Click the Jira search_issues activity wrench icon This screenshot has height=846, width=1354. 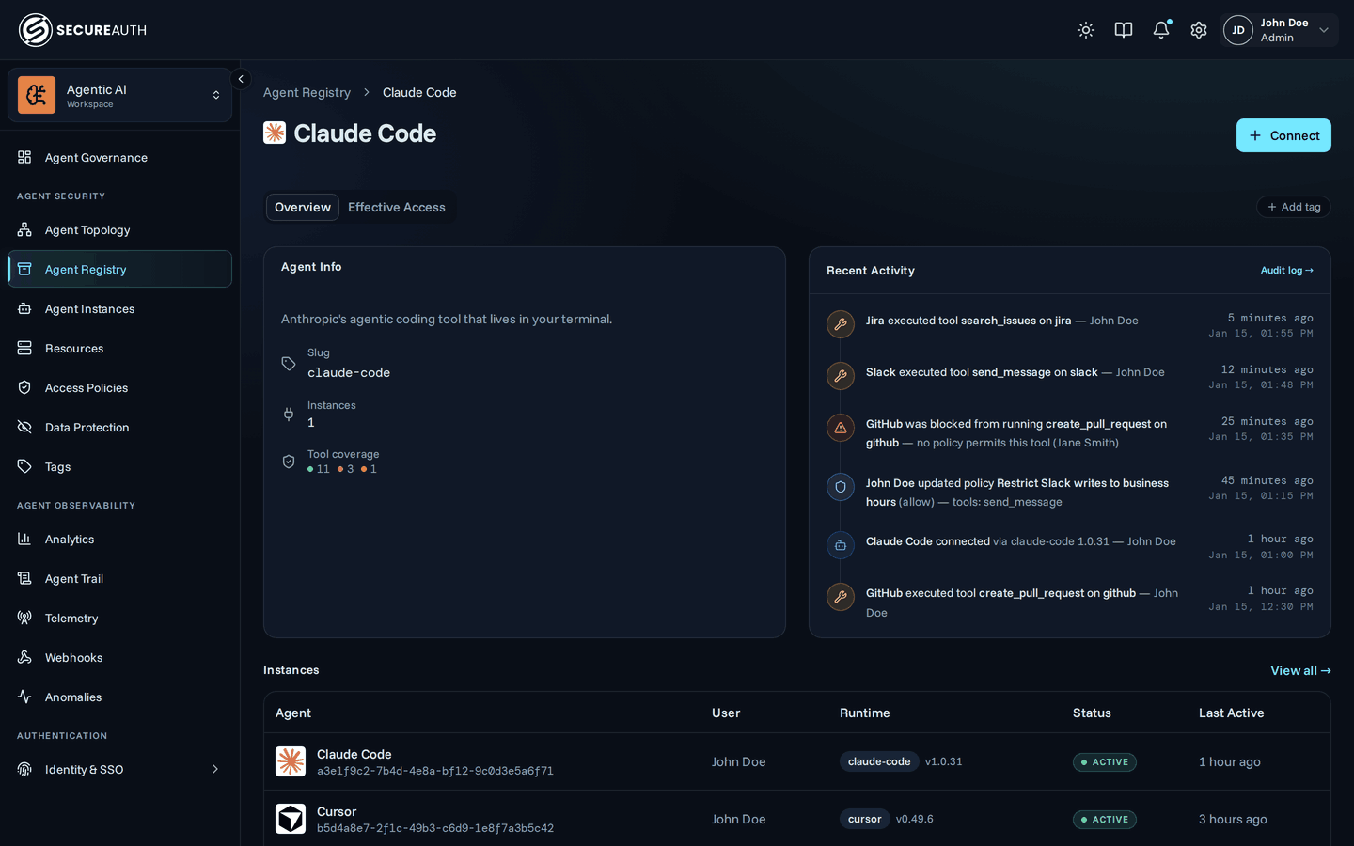click(841, 324)
